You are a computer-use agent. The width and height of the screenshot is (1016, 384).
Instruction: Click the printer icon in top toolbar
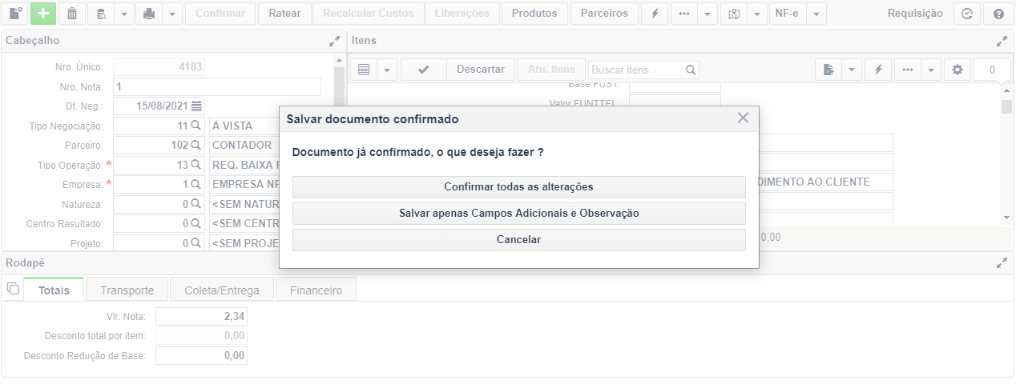pyautogui.click(x=148, y=14)
